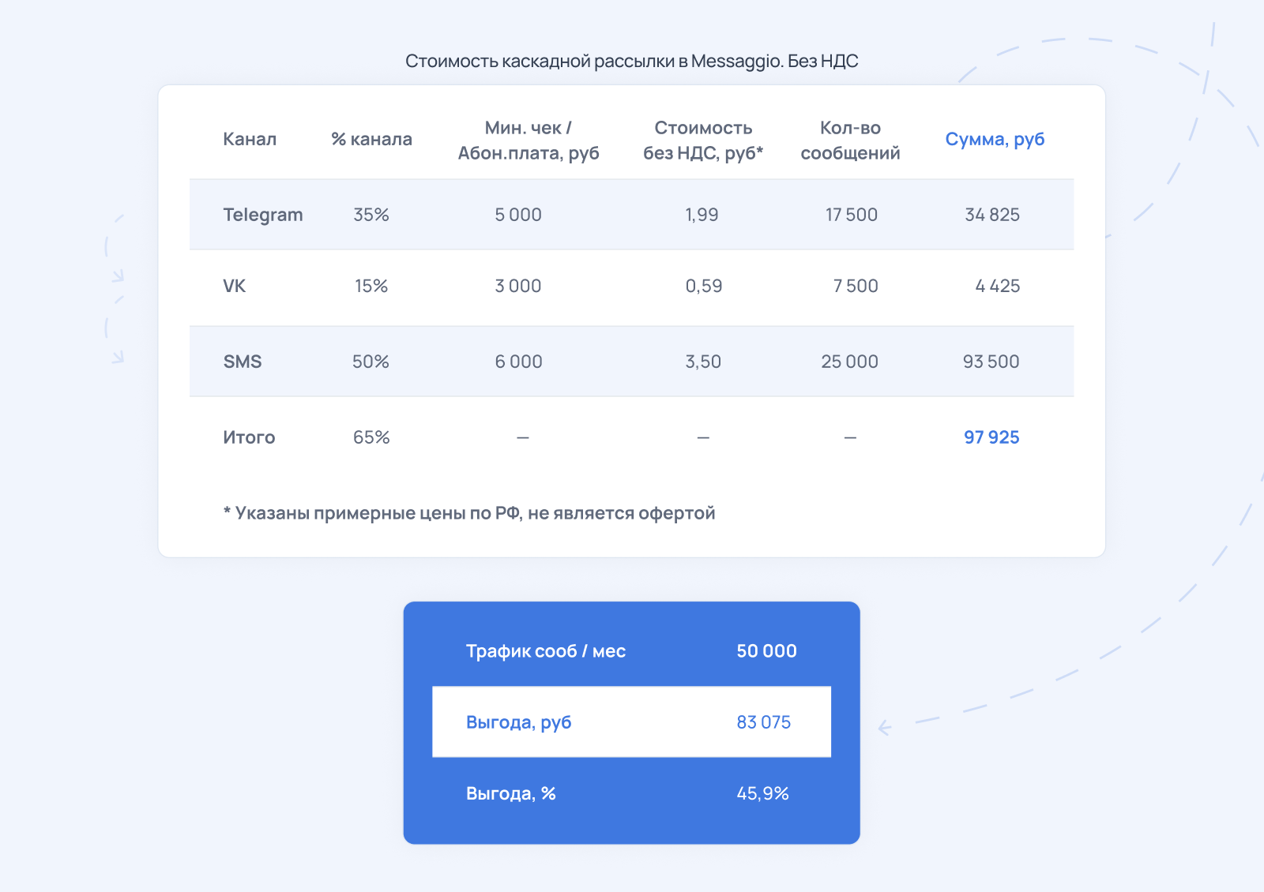The height and width of the screenshot is (892, 1264).
Task: Click the total sum 97 925 value
Action: tap(991, 437)
